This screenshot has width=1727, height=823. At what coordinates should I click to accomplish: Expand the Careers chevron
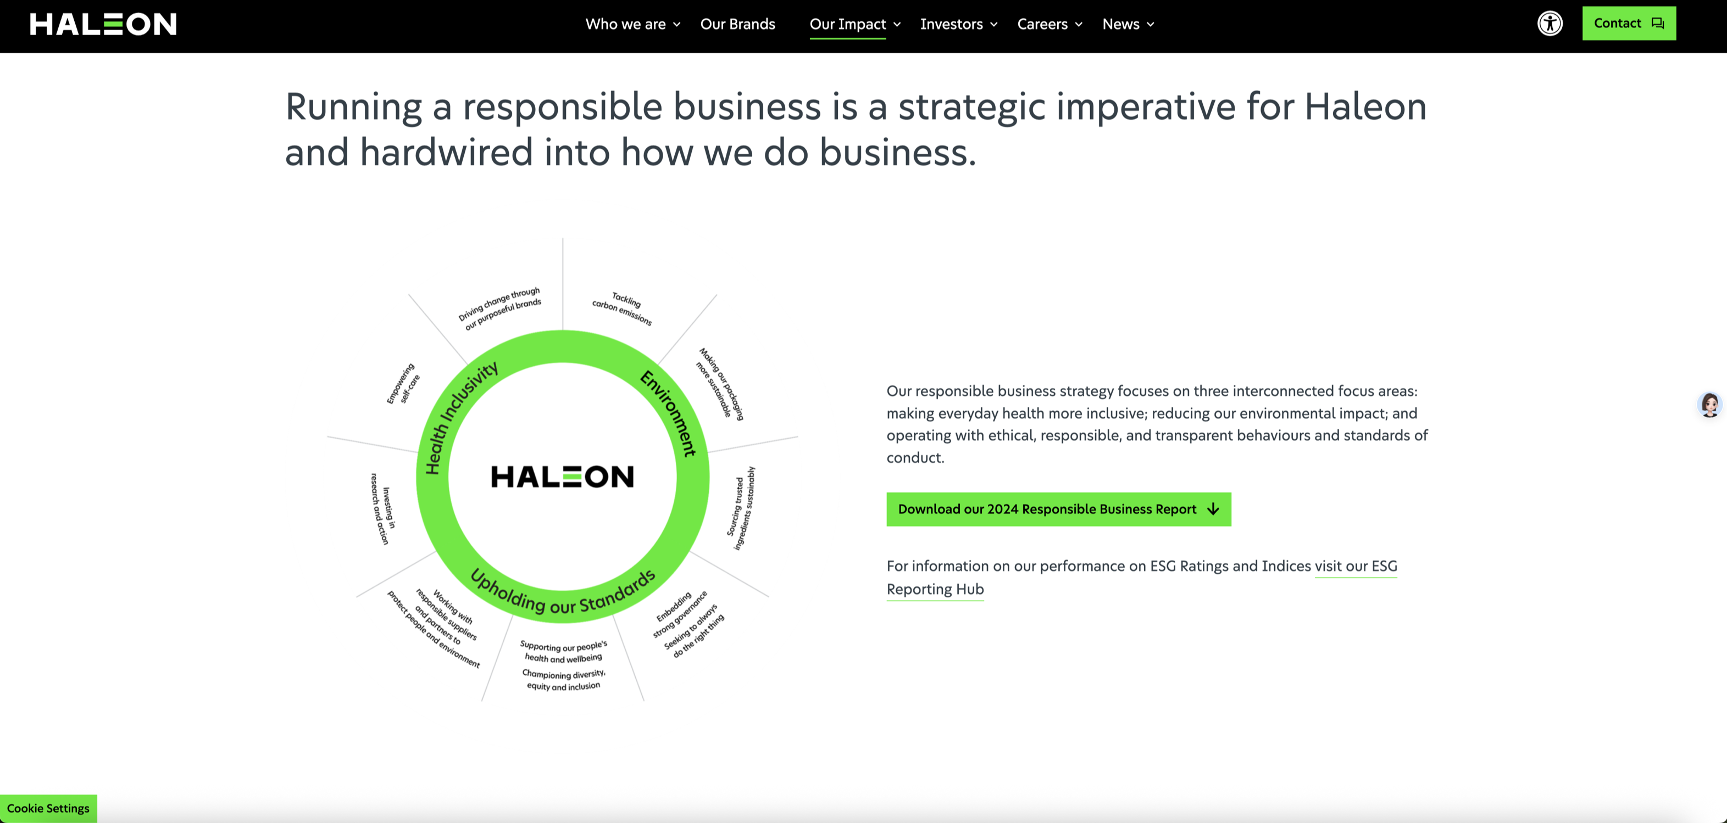pyautogui.click(x=1079, y=25)
